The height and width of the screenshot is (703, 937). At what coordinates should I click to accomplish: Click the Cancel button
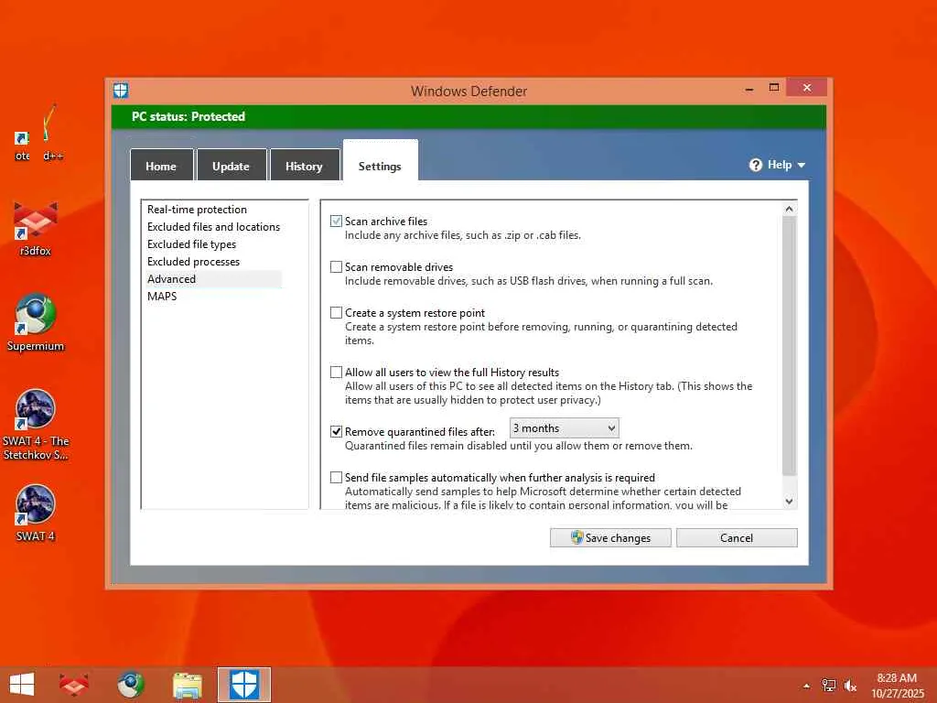[x=737, y=537]
